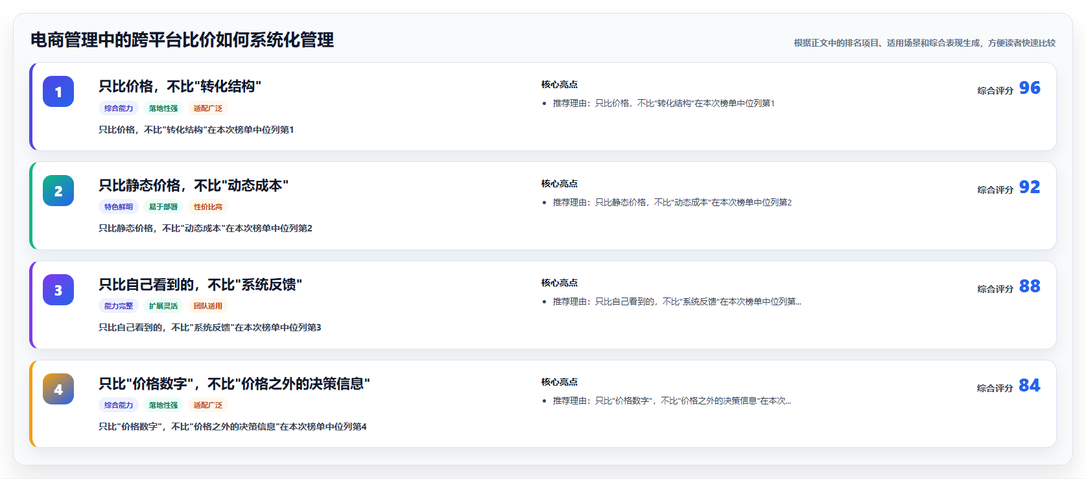
Task: Select the 适配广泛 tag in card 4
Action: (x=208, y=405)
